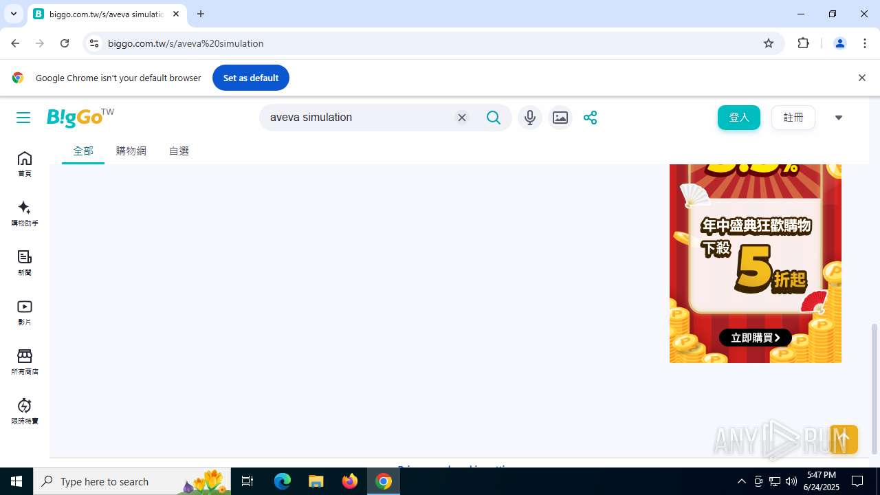Open Task View on taskbar
This screenshot has width=880, height=495.
click(x=247, y=481)
